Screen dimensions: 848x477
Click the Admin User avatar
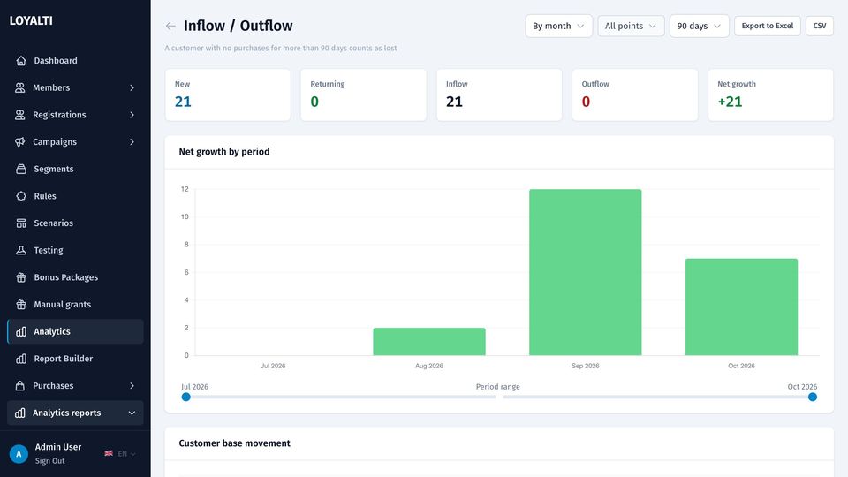tap(19, 454)
